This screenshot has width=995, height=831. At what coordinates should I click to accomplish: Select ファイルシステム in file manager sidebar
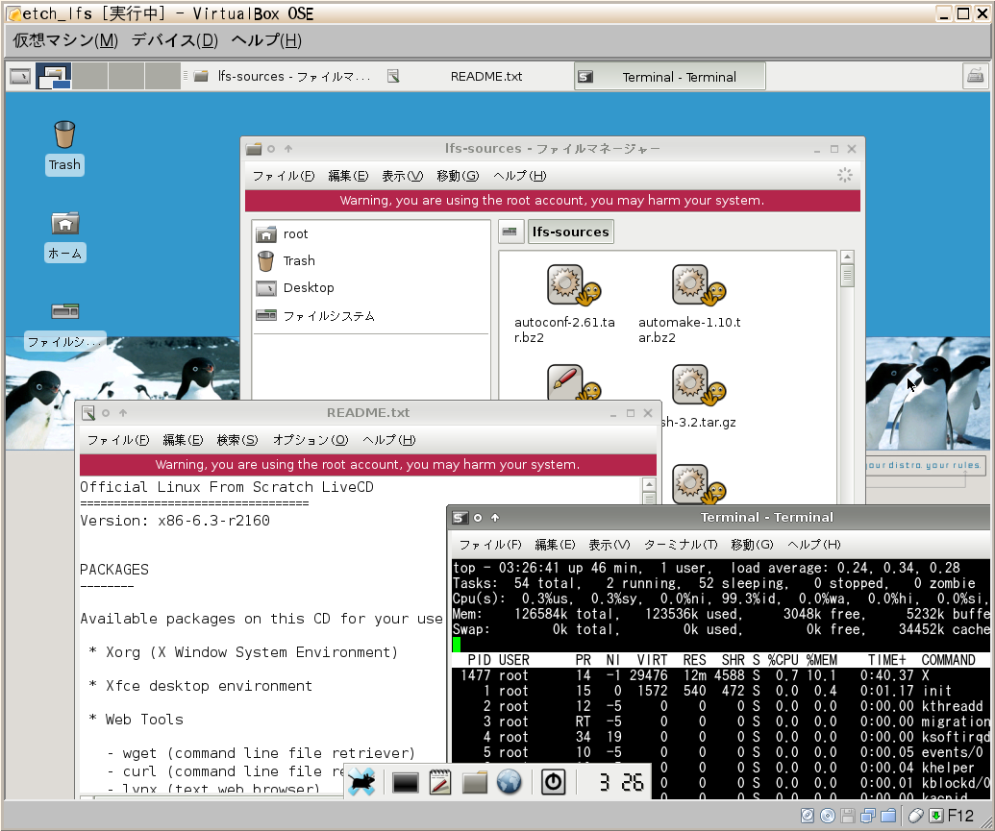point(370,315)
